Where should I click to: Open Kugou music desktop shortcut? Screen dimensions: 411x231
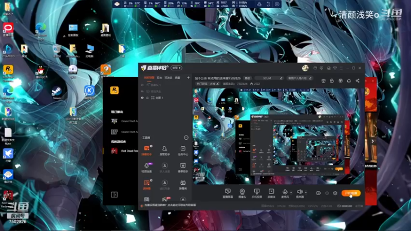tap(89, 93)
